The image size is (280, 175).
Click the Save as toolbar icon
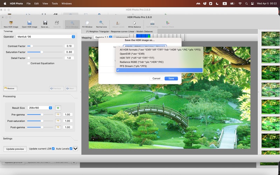point(45,23)
